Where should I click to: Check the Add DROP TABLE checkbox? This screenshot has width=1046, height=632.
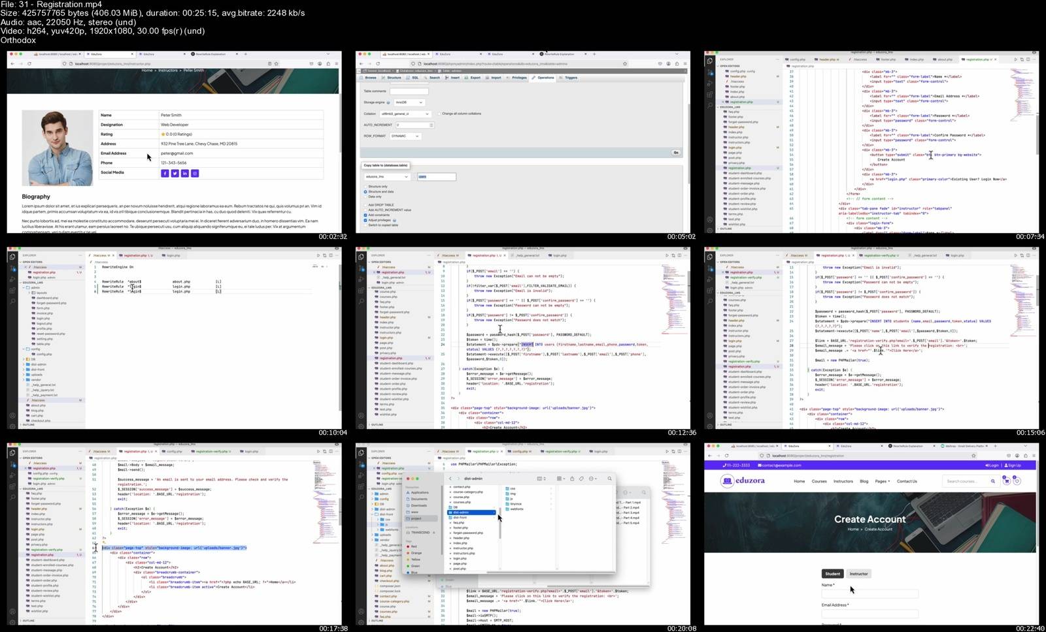click(365, 205)
